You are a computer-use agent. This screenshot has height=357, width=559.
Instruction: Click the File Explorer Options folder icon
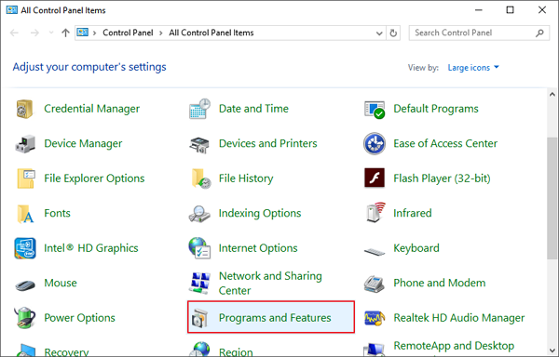(x=26, y=178)
